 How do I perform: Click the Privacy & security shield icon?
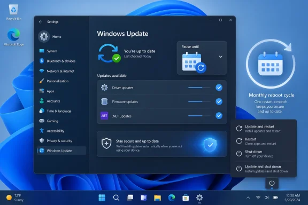click(x=42, y=140)
